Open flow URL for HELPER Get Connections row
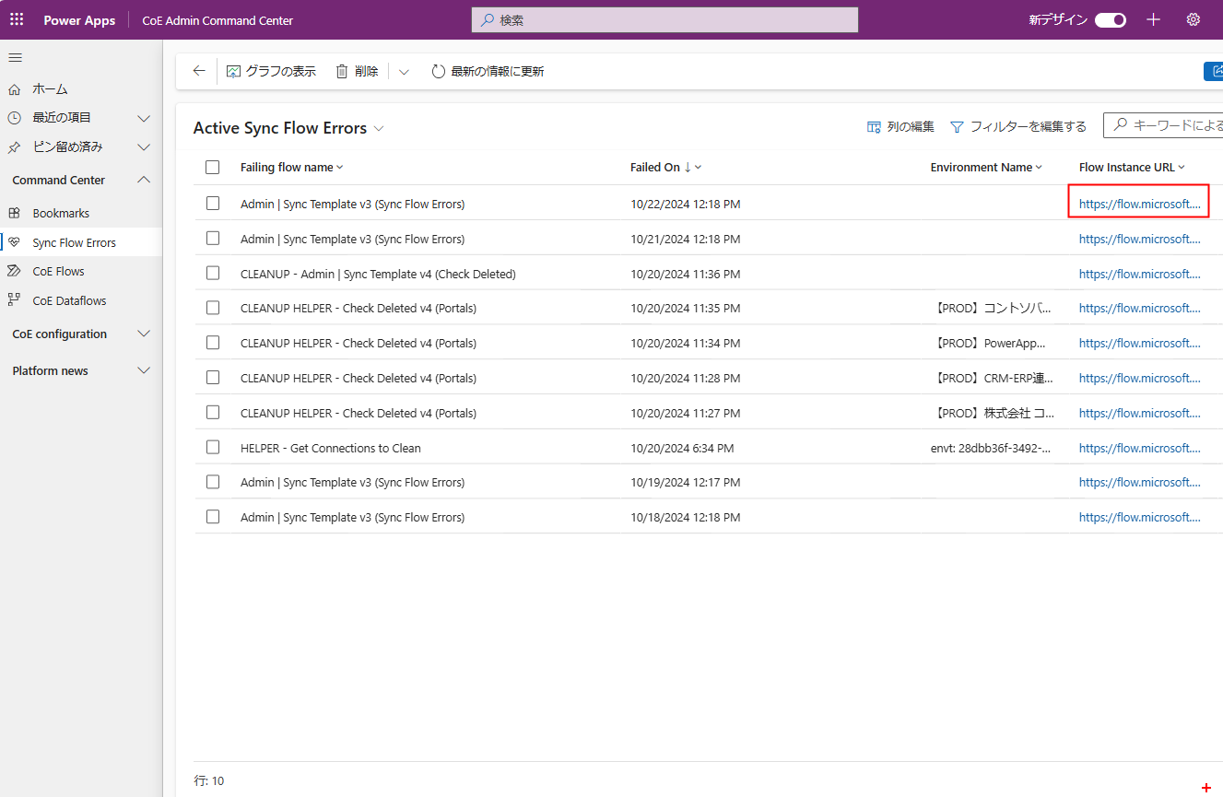The image size is (1223, 797). (x=1139, y=448)
